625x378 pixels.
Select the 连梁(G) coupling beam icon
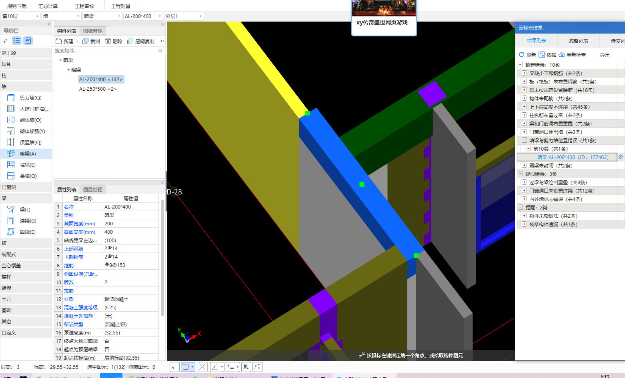[11, 221]
